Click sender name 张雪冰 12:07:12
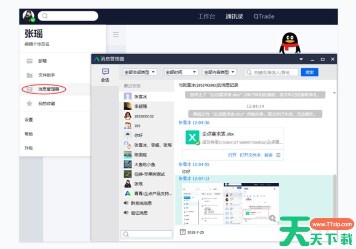Screen dimensions: 356x249 coord(194,179)
